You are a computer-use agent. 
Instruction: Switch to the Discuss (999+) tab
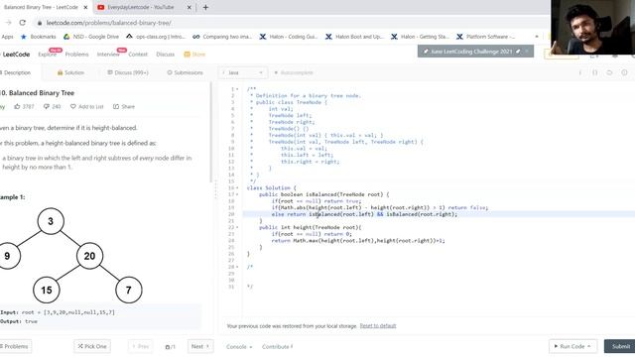(128, 72)
